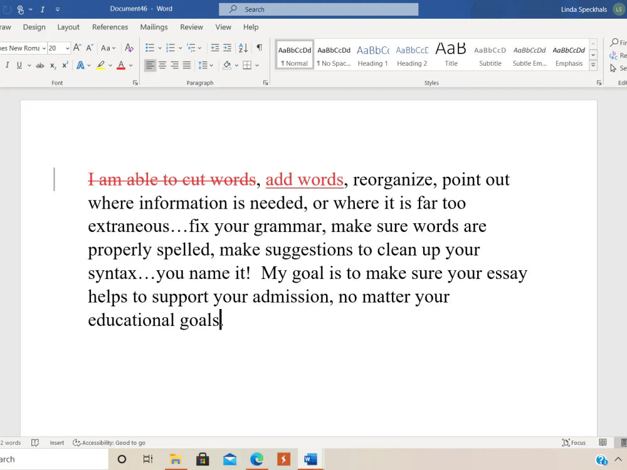Open Font dialog launcher

click(x=135, y=83)
